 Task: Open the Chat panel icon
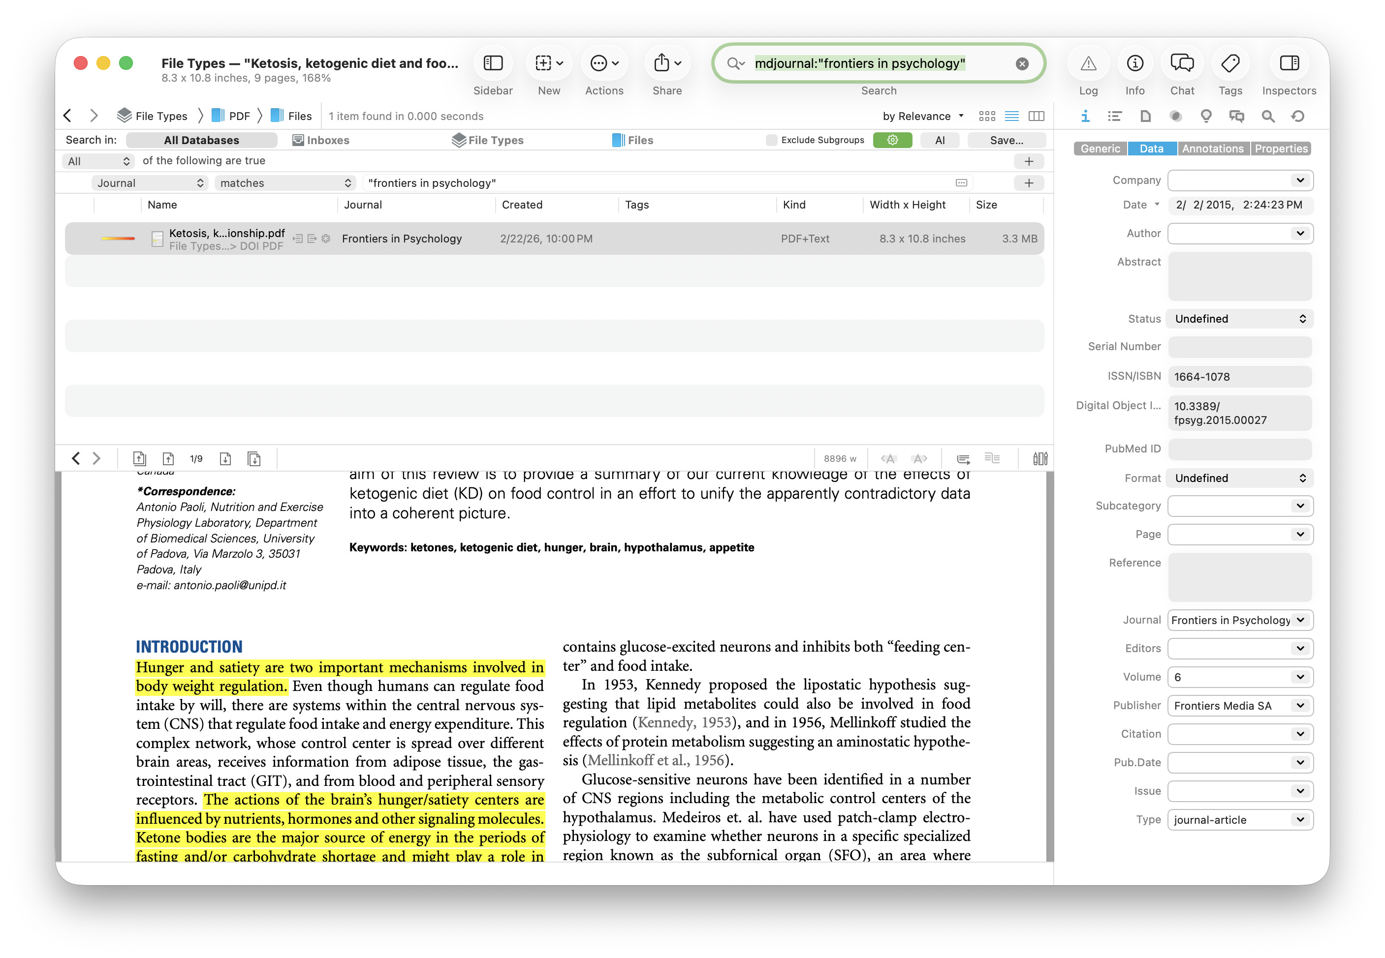click(x=1181, y=63)
